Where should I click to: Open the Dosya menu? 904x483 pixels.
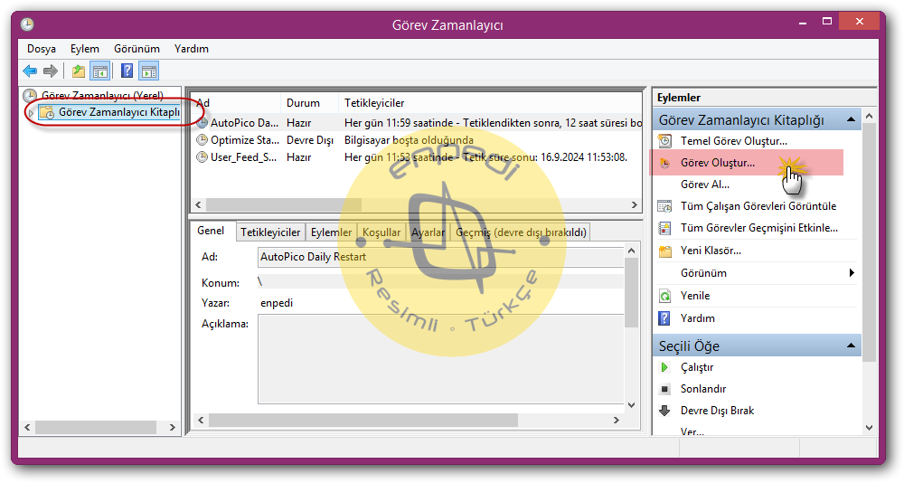[42, 49]
